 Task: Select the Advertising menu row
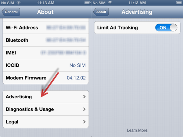tap(46, 97)
